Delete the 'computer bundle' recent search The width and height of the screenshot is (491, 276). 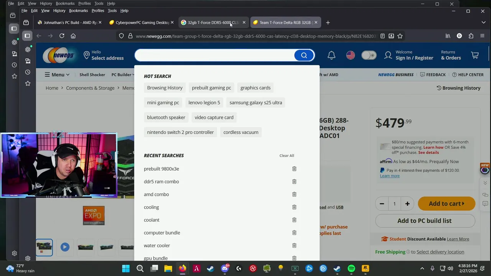tap(294, 233)
